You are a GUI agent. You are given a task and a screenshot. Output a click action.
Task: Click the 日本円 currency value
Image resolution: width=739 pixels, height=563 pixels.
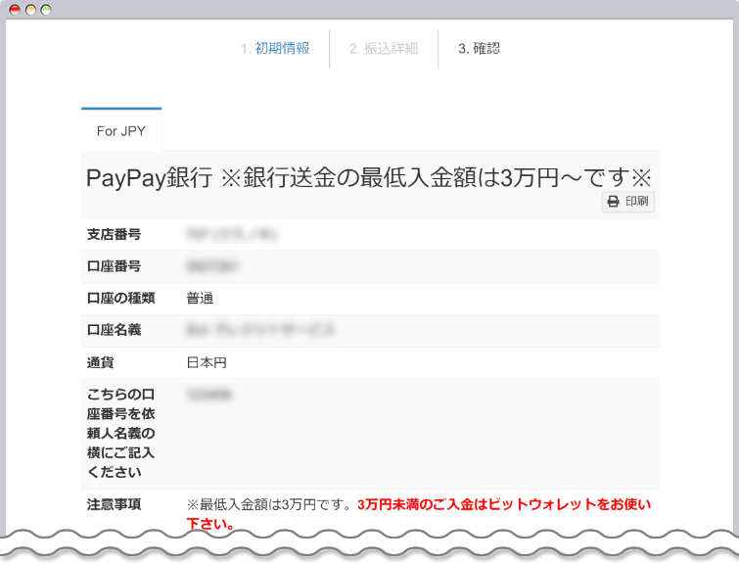(207, 362)
